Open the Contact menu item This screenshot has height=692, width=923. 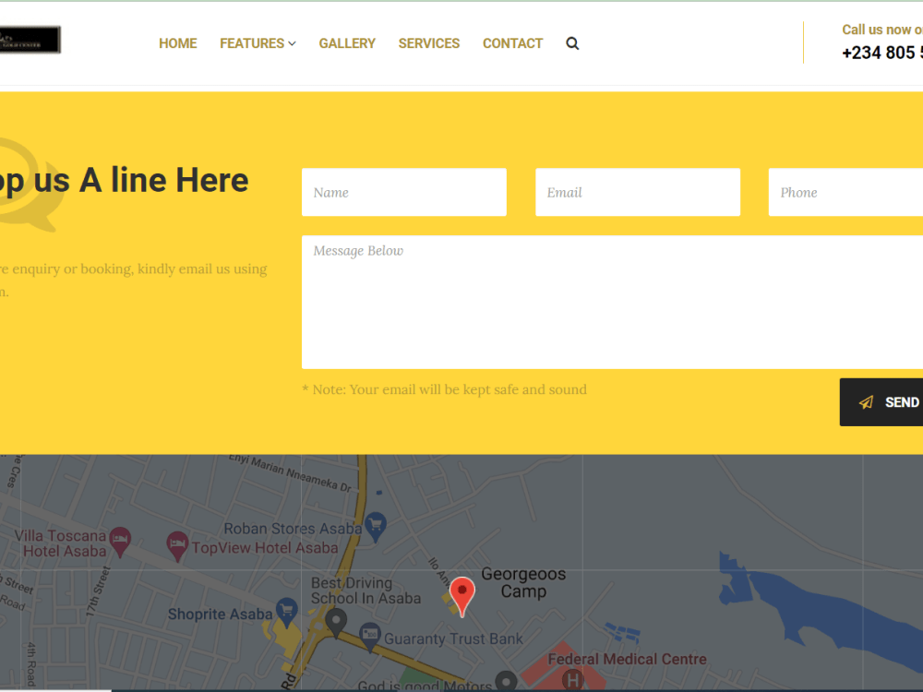[x=512, y=43]
